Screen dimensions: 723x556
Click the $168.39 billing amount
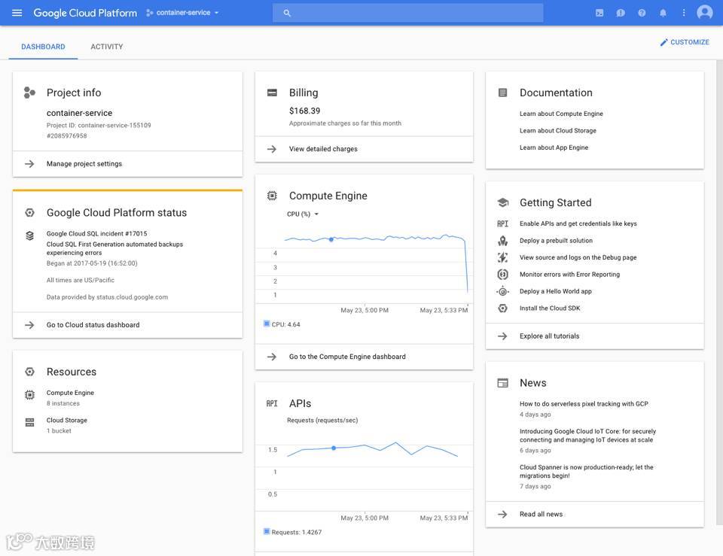[304, 111]
